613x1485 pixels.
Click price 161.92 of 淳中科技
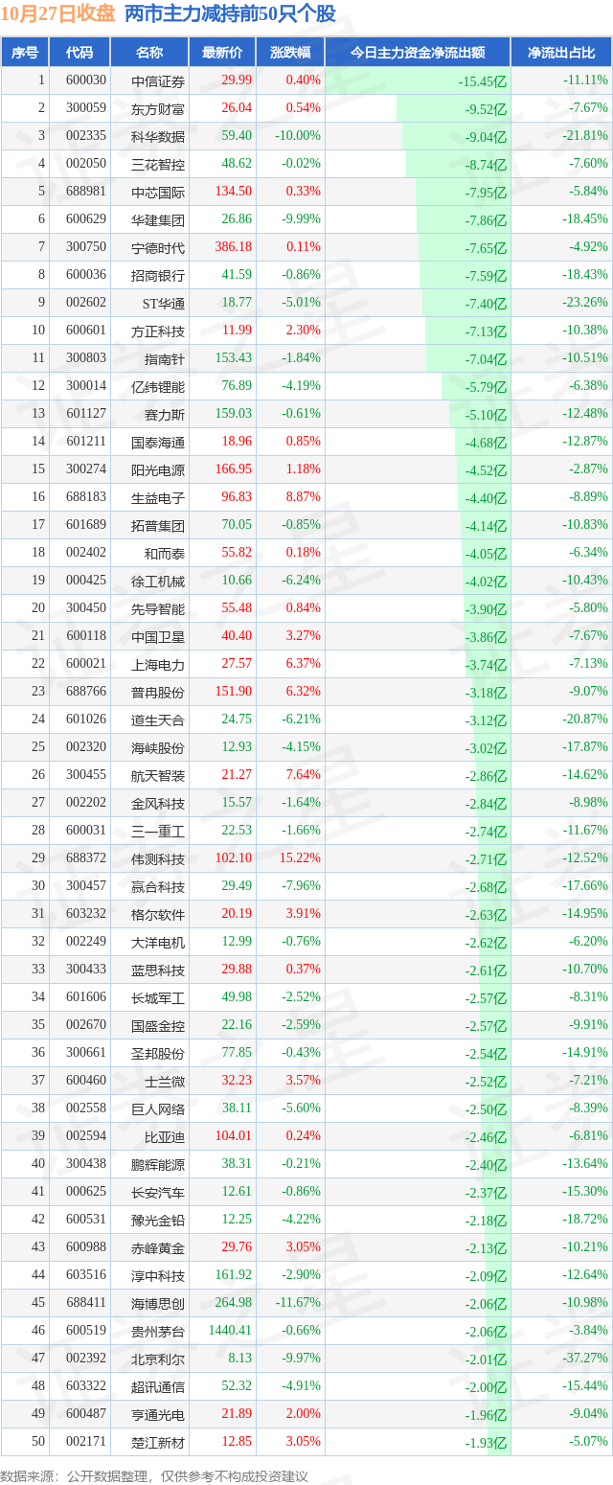point(233,1275)
